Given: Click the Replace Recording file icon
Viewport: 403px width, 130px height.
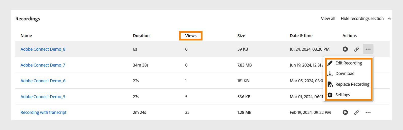Looking at the screenshot, I should click(330, 84).
